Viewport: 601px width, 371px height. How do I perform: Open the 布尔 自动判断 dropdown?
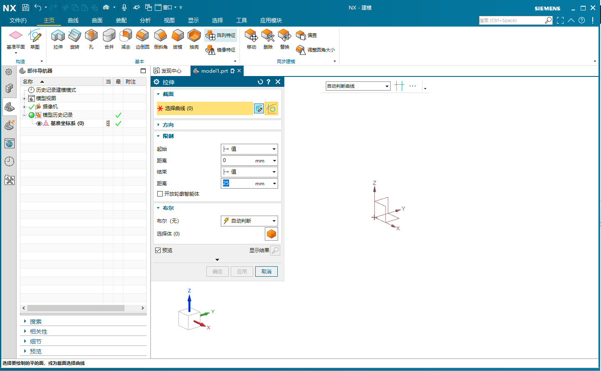point(249,221)
